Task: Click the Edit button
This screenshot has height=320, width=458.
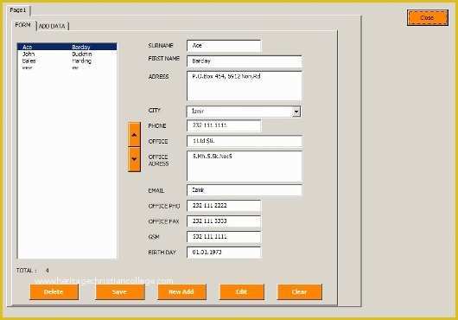Action: coord(242,292)
